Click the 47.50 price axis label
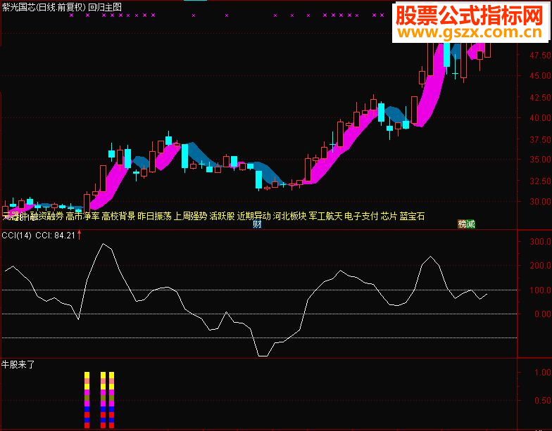The height and width of the screenshot is (431, 552). (541, 55)
